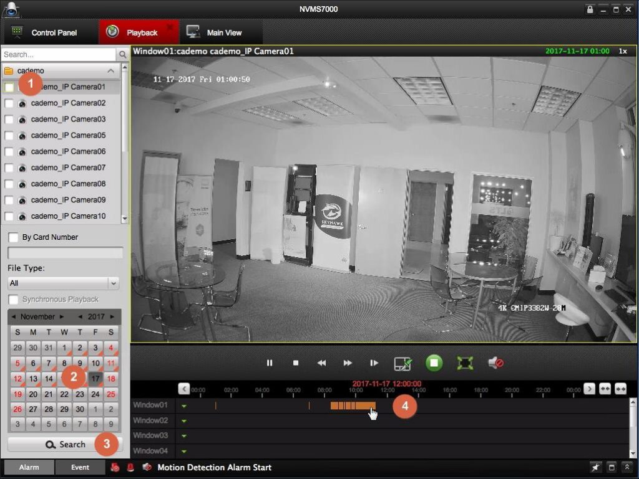This screenshot has height=479, width=639.
Task: Unmute audio via the speaker icon
Action: (x=495, y=363)
